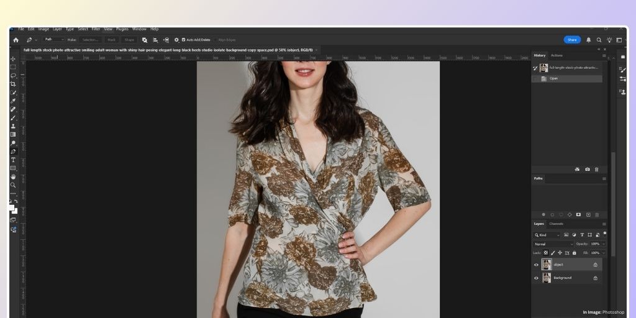Open the Filter menu
636x318 pixels.
pyautogui.click(x=96, y=29)
